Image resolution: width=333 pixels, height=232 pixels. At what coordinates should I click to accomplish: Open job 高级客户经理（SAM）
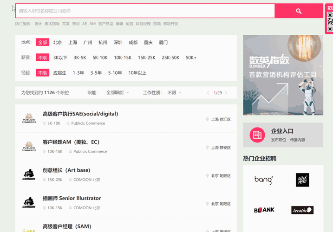67,226
